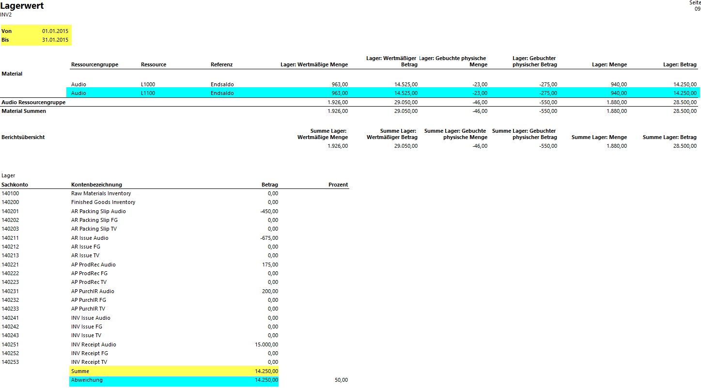Click the Kontenbezeichnung column header

[96, 185]
